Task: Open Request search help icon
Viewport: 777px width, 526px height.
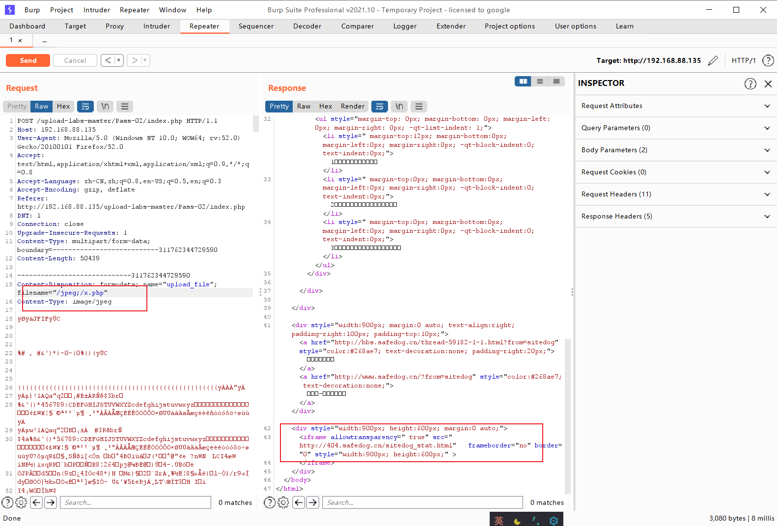Action: [7, 502]
